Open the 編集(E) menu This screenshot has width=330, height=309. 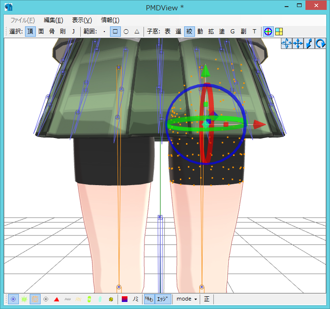click(x=53, y=20)
